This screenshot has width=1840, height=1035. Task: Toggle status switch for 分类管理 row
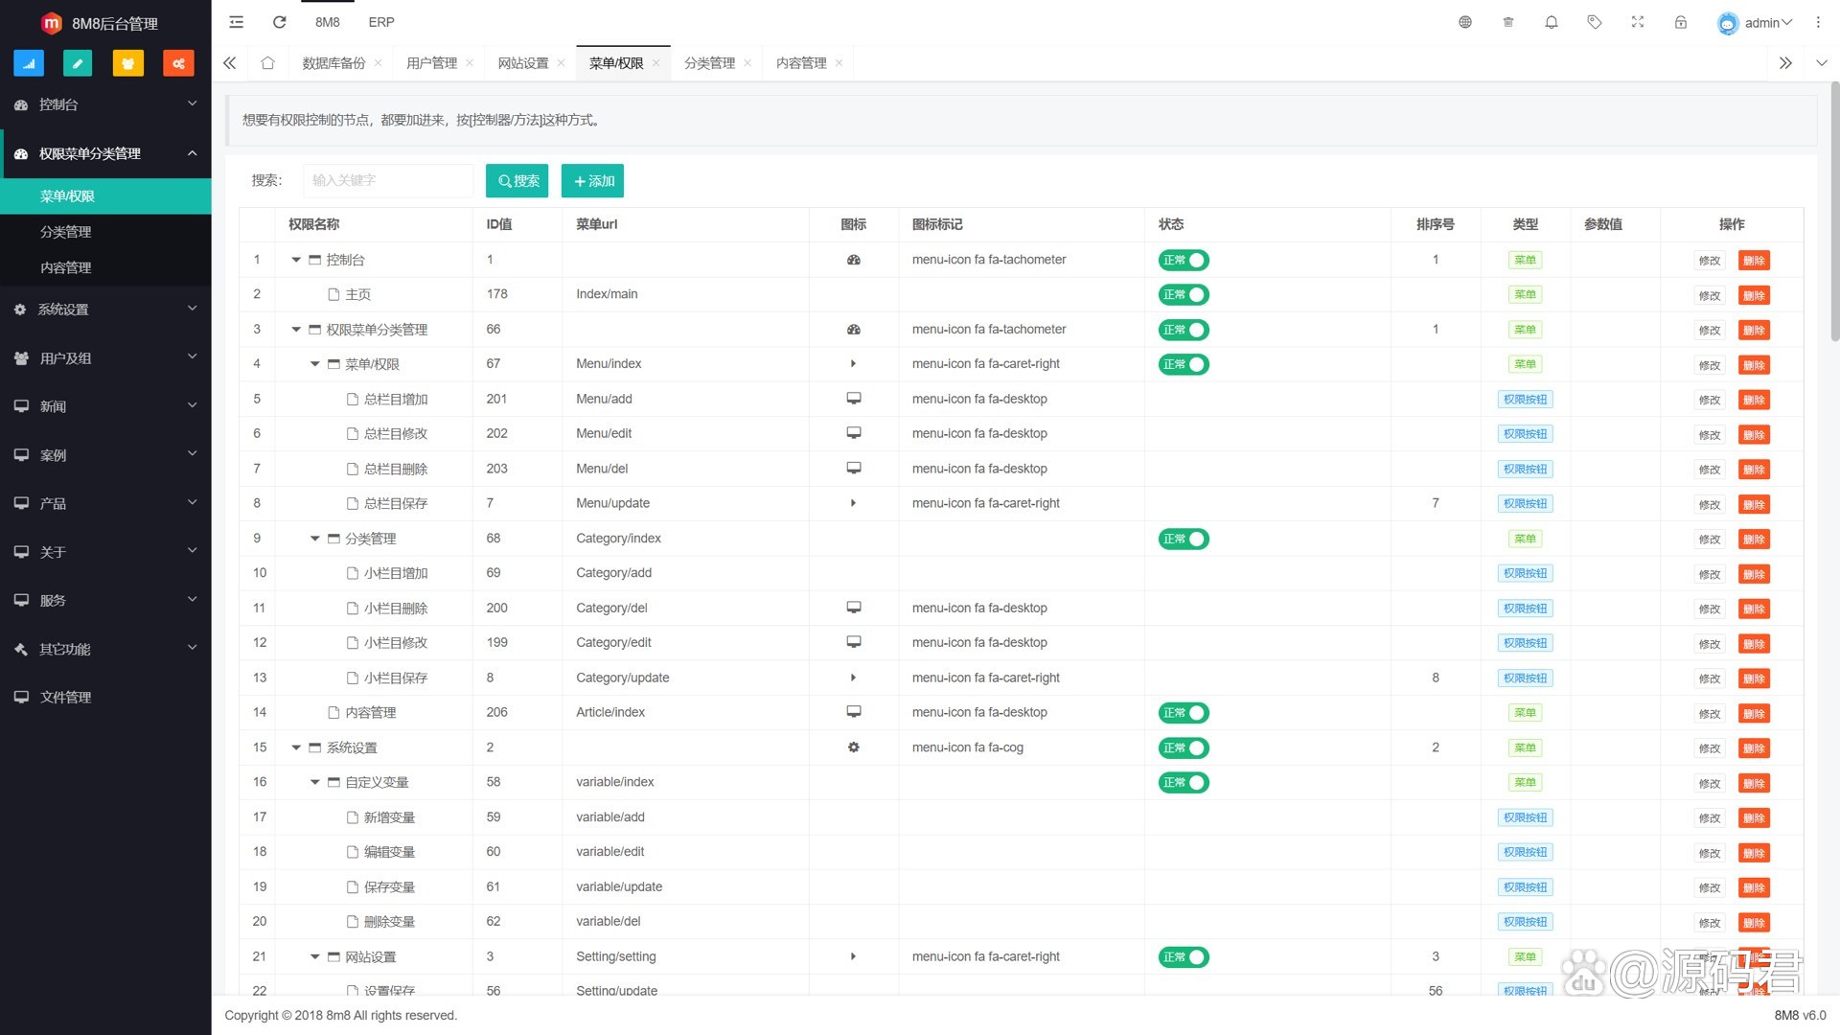pos(1184,539)
